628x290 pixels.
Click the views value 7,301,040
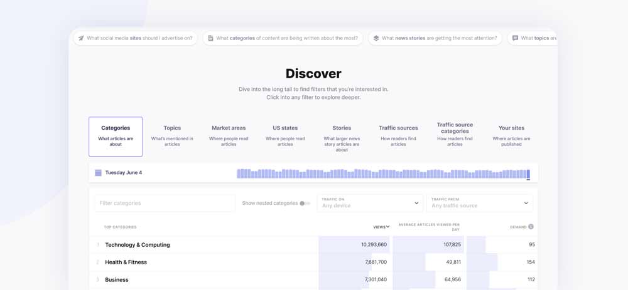376,279
